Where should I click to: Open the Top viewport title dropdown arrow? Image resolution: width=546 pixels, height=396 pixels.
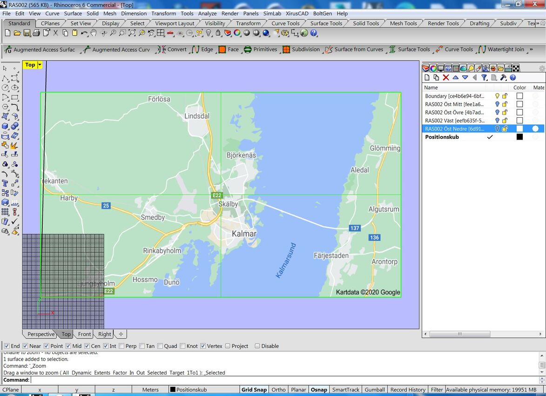[x=40, y=65]
